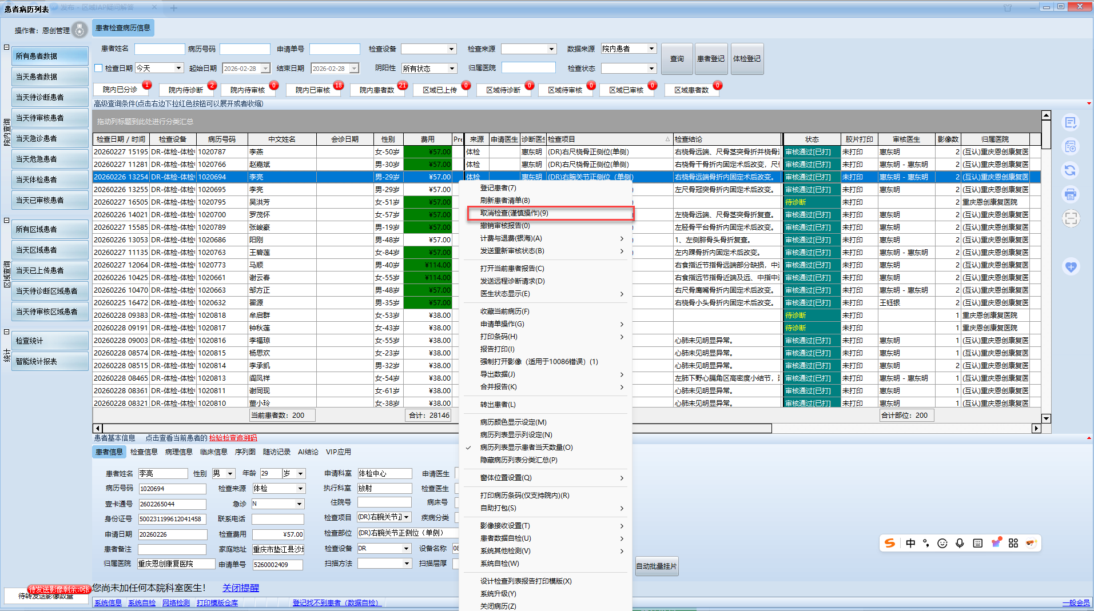Screen dimensions: 1094x611
Task: Click the operator medal badge icon
Action: click(80, 30)
